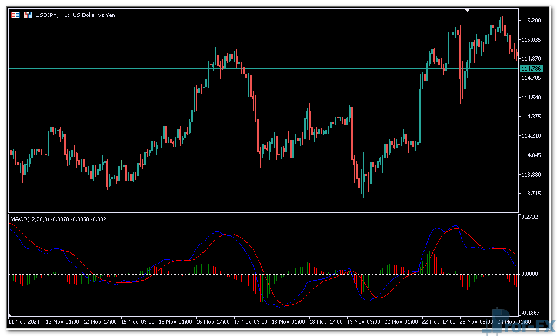Click the One Click Trading panel icon

tap(15, 15)
